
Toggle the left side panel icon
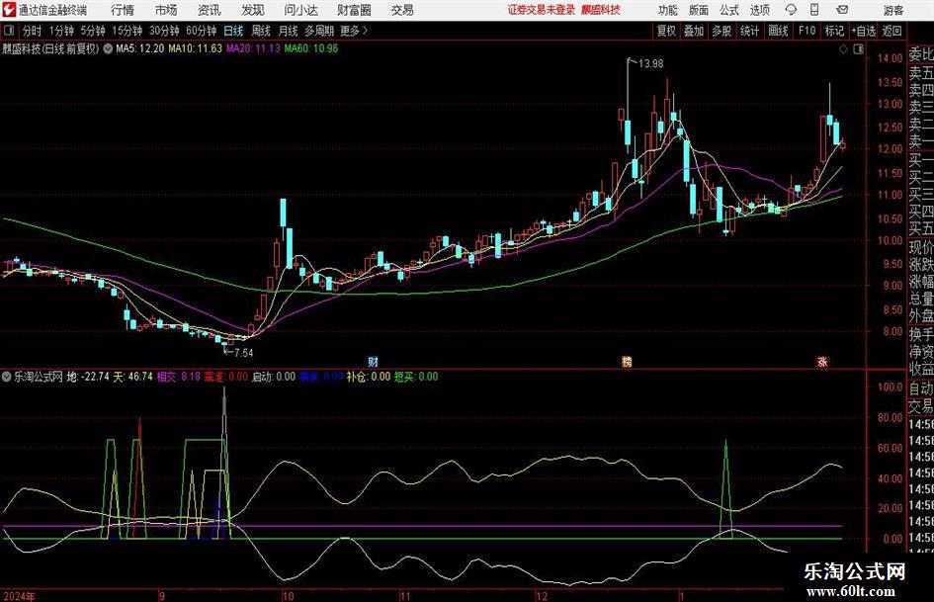click(9, 31)
